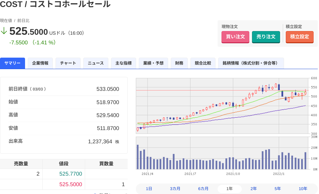This screenshot has height=194, width=319.
Task: Click the orange 積立設定 button
Action: (x=299, y=37)
